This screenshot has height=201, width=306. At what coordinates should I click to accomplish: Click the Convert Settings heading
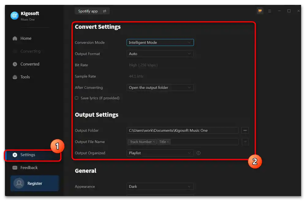(x=98, y=27)
